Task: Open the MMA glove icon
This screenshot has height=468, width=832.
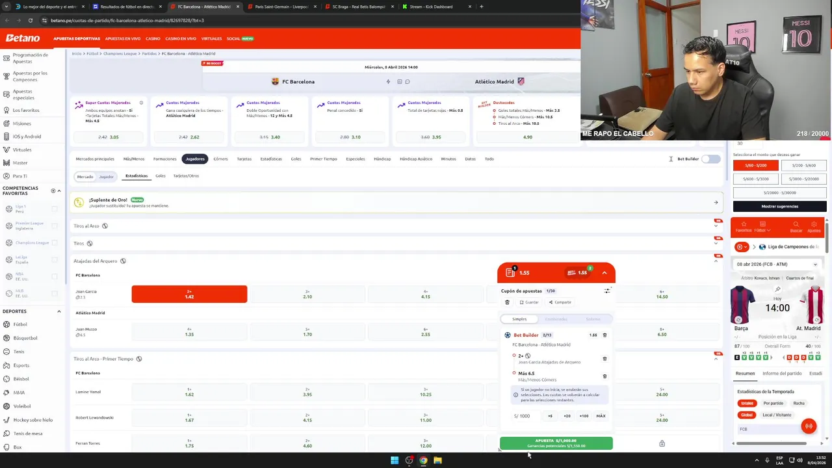Action: 6,393
